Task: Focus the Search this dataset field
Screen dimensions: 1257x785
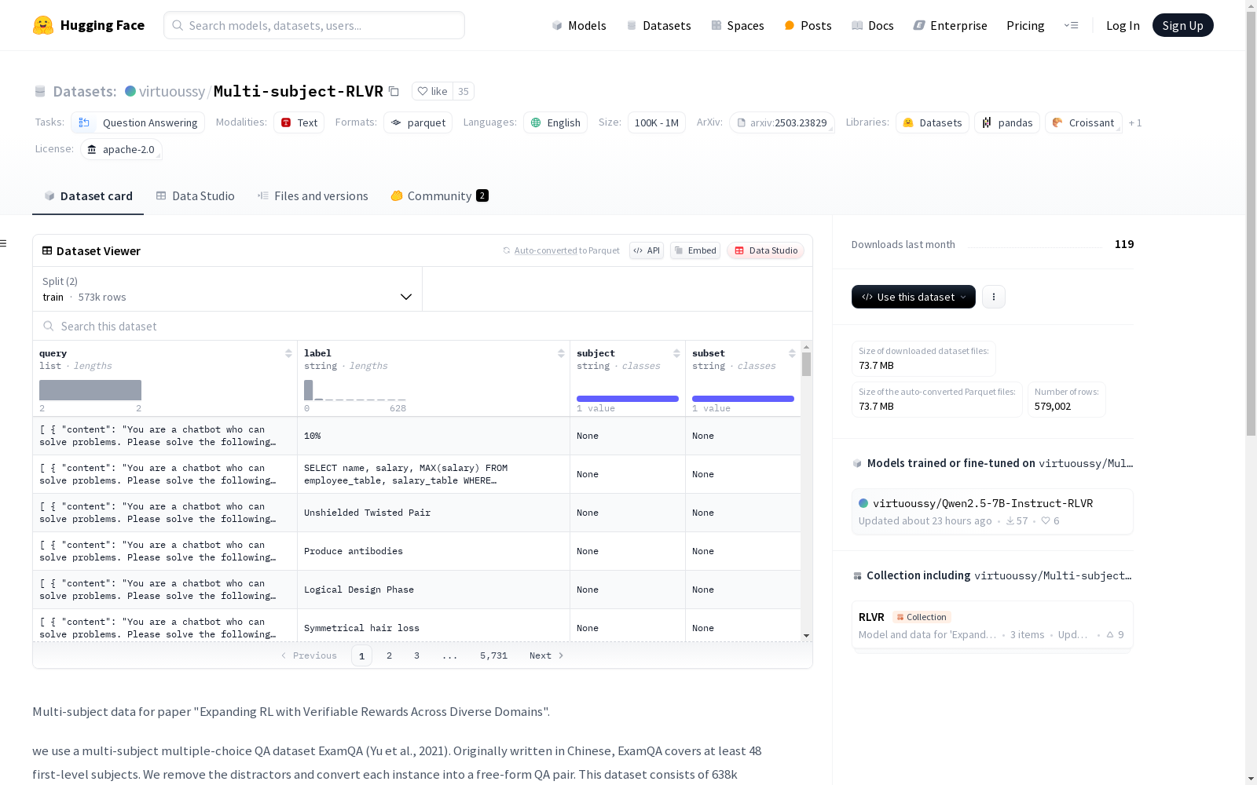Action: tap(423, 327)
